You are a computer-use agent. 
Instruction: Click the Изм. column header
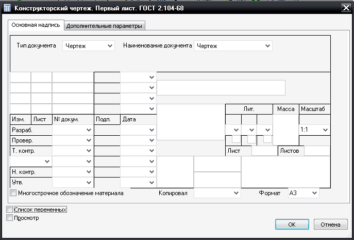point(20,119)
